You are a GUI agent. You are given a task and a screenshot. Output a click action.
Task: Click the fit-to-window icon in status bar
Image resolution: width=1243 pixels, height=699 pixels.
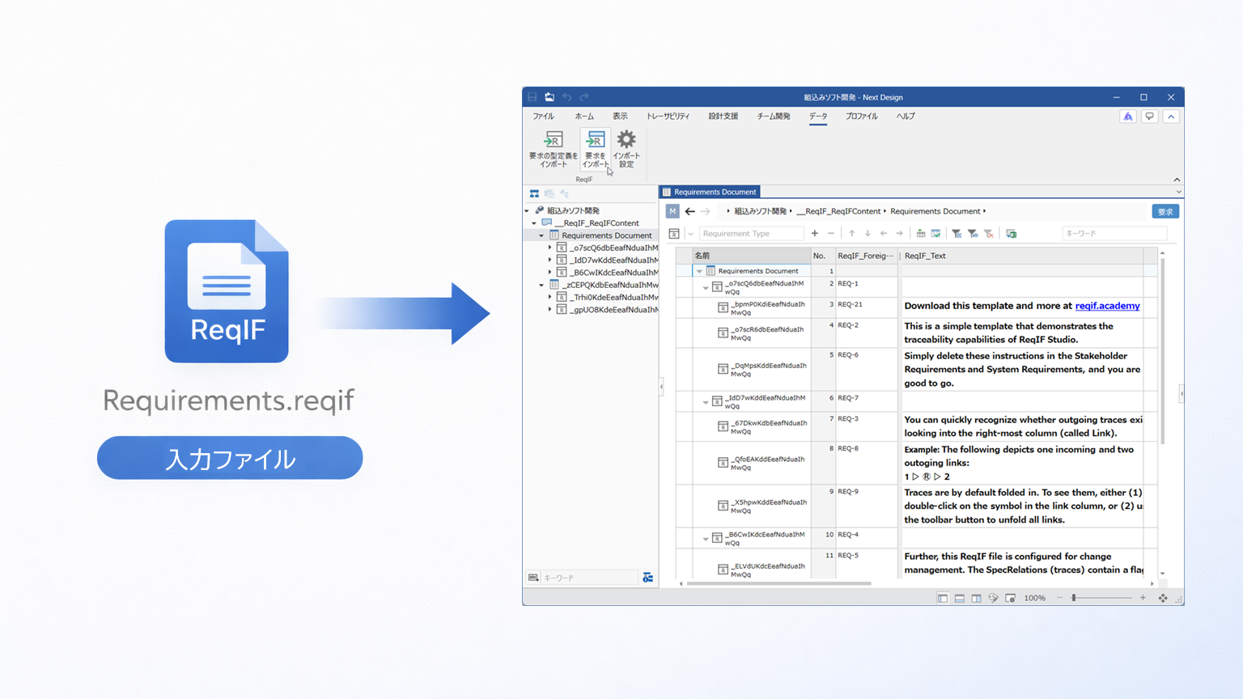1163,598
